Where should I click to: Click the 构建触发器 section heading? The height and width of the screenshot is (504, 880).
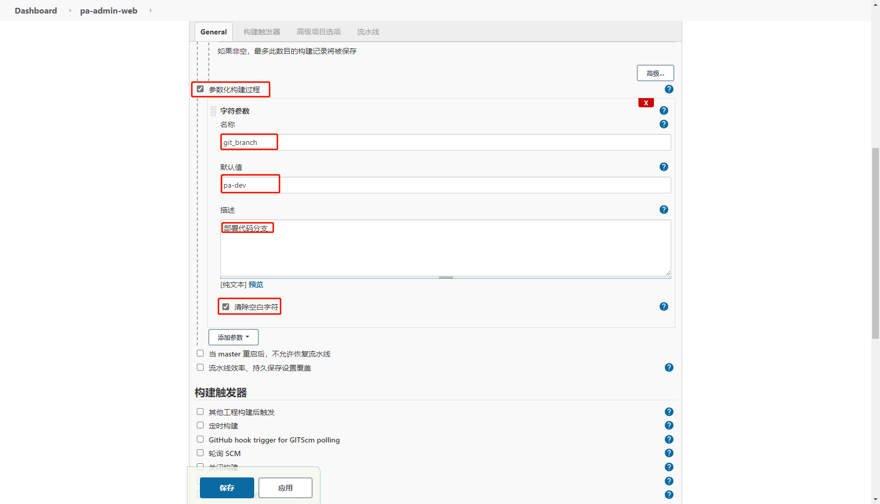(221, 392)
